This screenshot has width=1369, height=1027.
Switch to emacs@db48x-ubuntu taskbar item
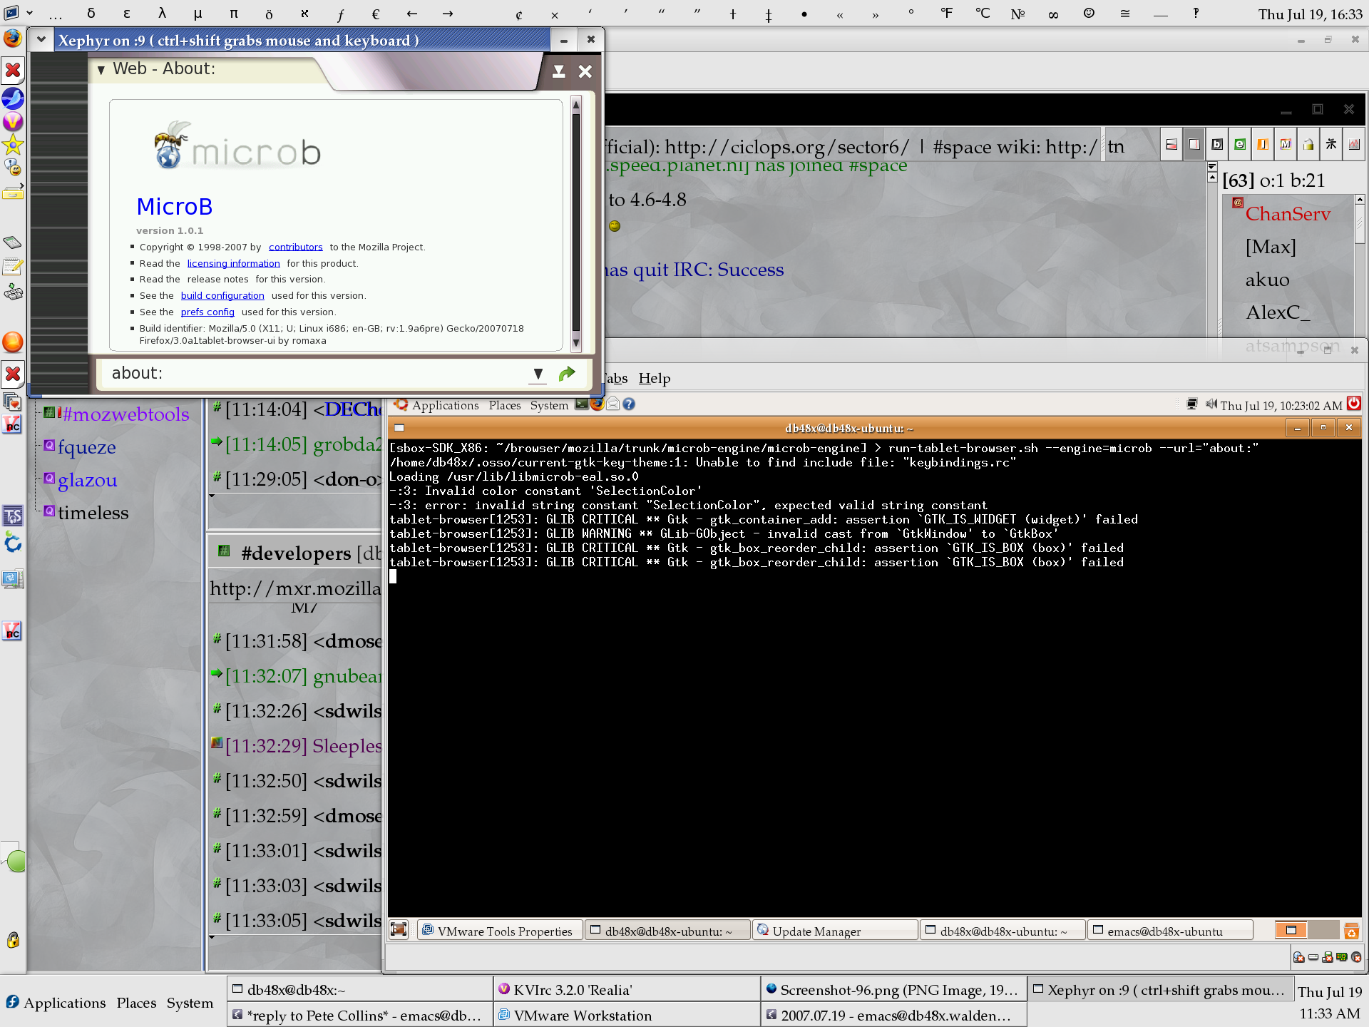[x=1169, y=931]
